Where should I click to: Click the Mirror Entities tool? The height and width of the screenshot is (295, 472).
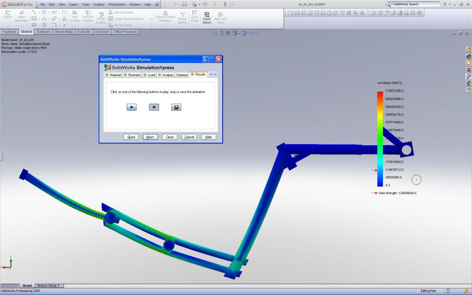(121, 12)
